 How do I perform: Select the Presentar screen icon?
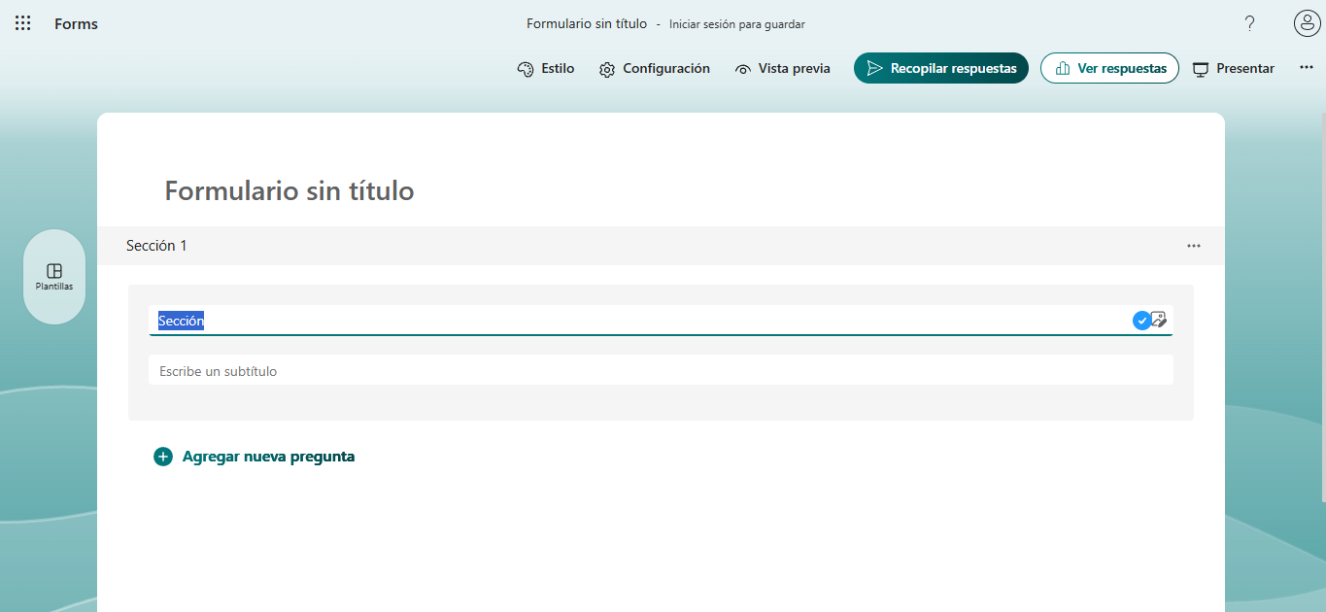(x=1202, y=68)
